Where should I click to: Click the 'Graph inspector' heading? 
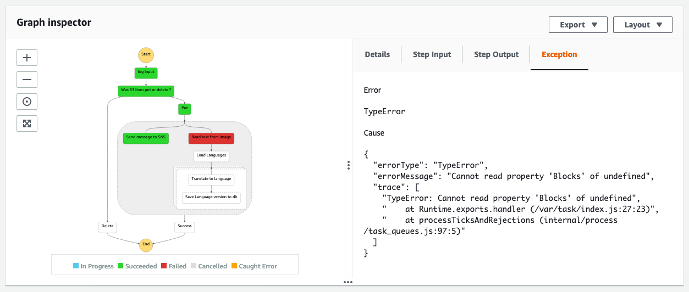(x=54, y=23)
